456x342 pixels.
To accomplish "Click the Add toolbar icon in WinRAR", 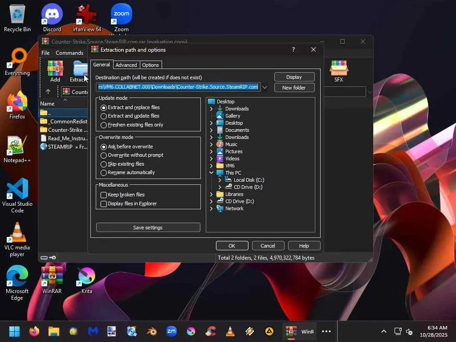I will click(x=55, y=71).
